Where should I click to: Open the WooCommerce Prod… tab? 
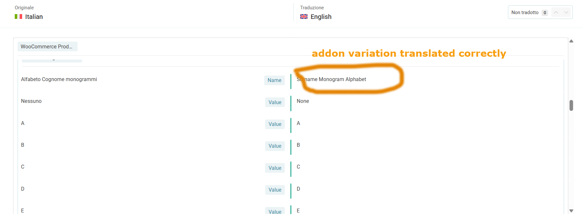pyautogui.click(x=47, y=46)
